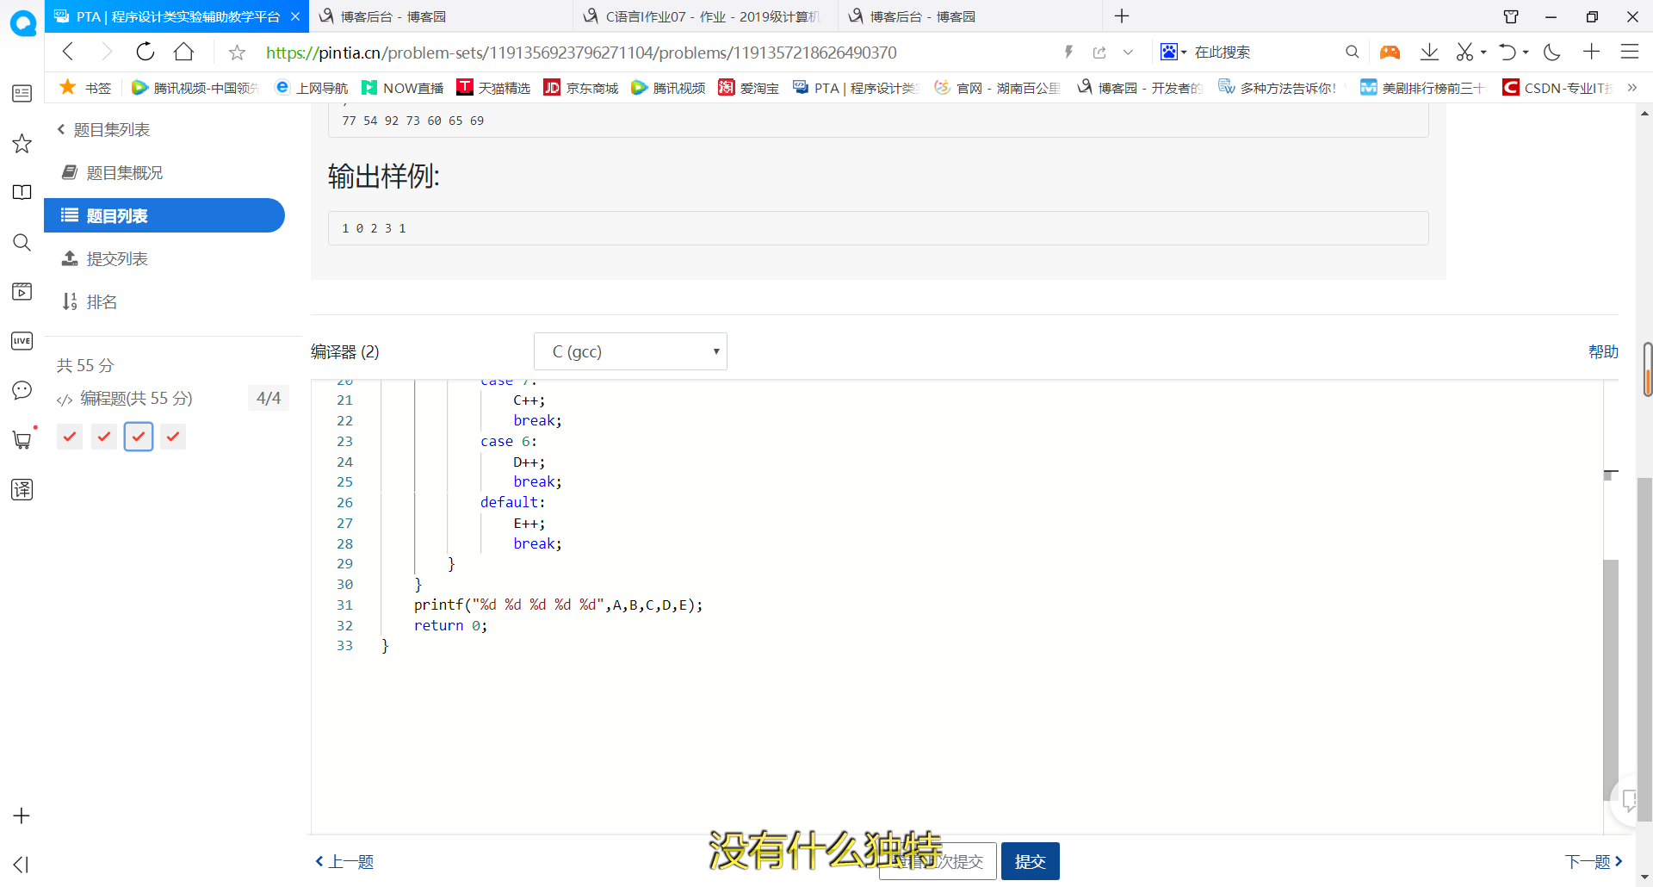Image resolution: width=1653 pixels, height=887 pixels.
Task: Open 题目列表 in the side menu
Action: pos(164,215)
